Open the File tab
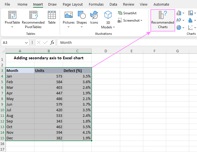 (x=7, y=4)
